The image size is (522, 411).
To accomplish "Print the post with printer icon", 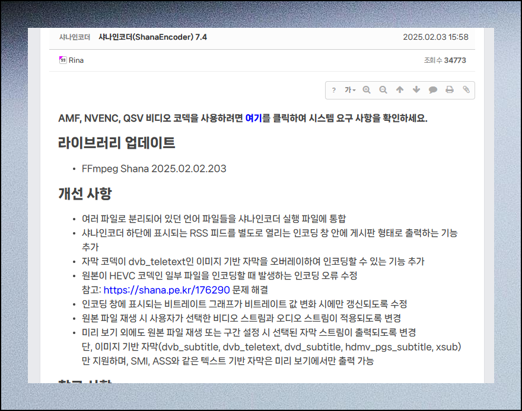I will [450, 89].
